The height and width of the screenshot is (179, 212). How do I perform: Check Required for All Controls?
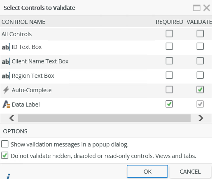point(169,34)
